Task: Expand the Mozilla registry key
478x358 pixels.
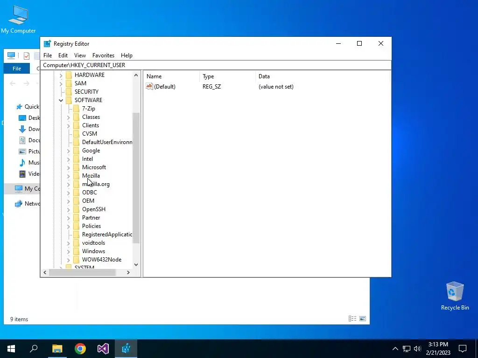Action: point(68,176)
